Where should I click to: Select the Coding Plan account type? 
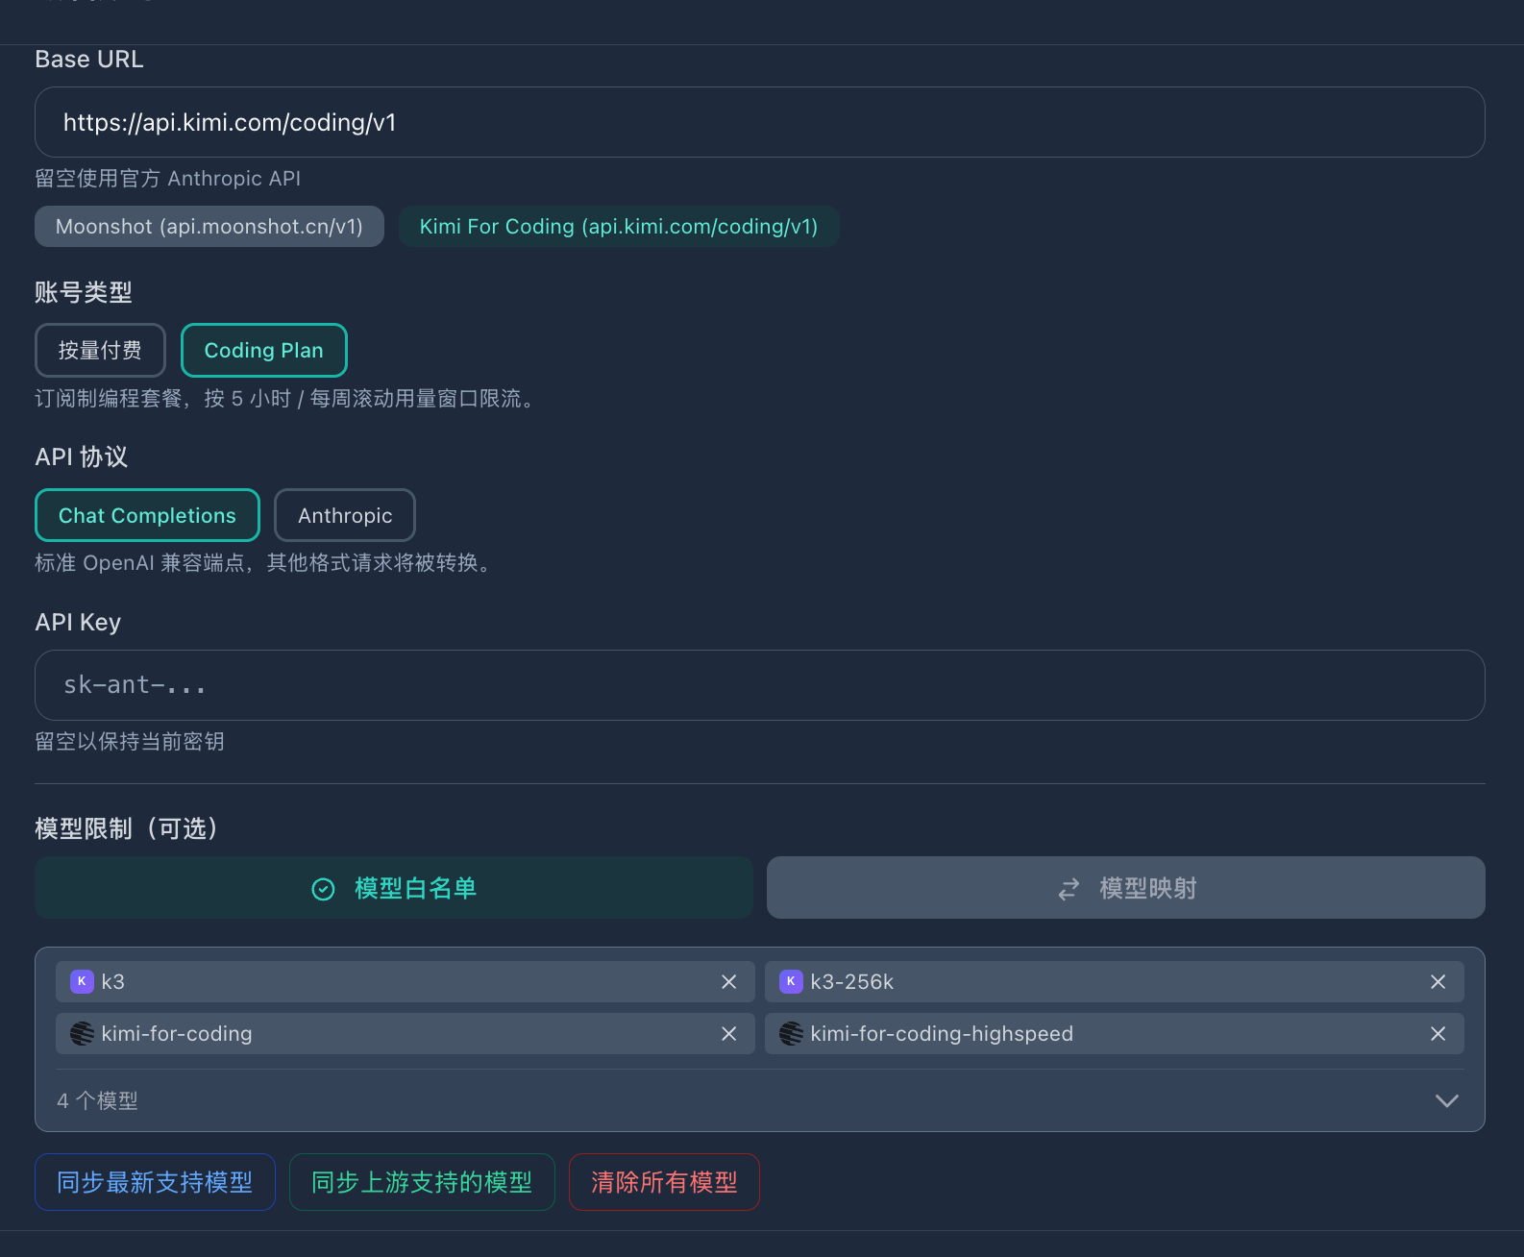pos(264,351)
